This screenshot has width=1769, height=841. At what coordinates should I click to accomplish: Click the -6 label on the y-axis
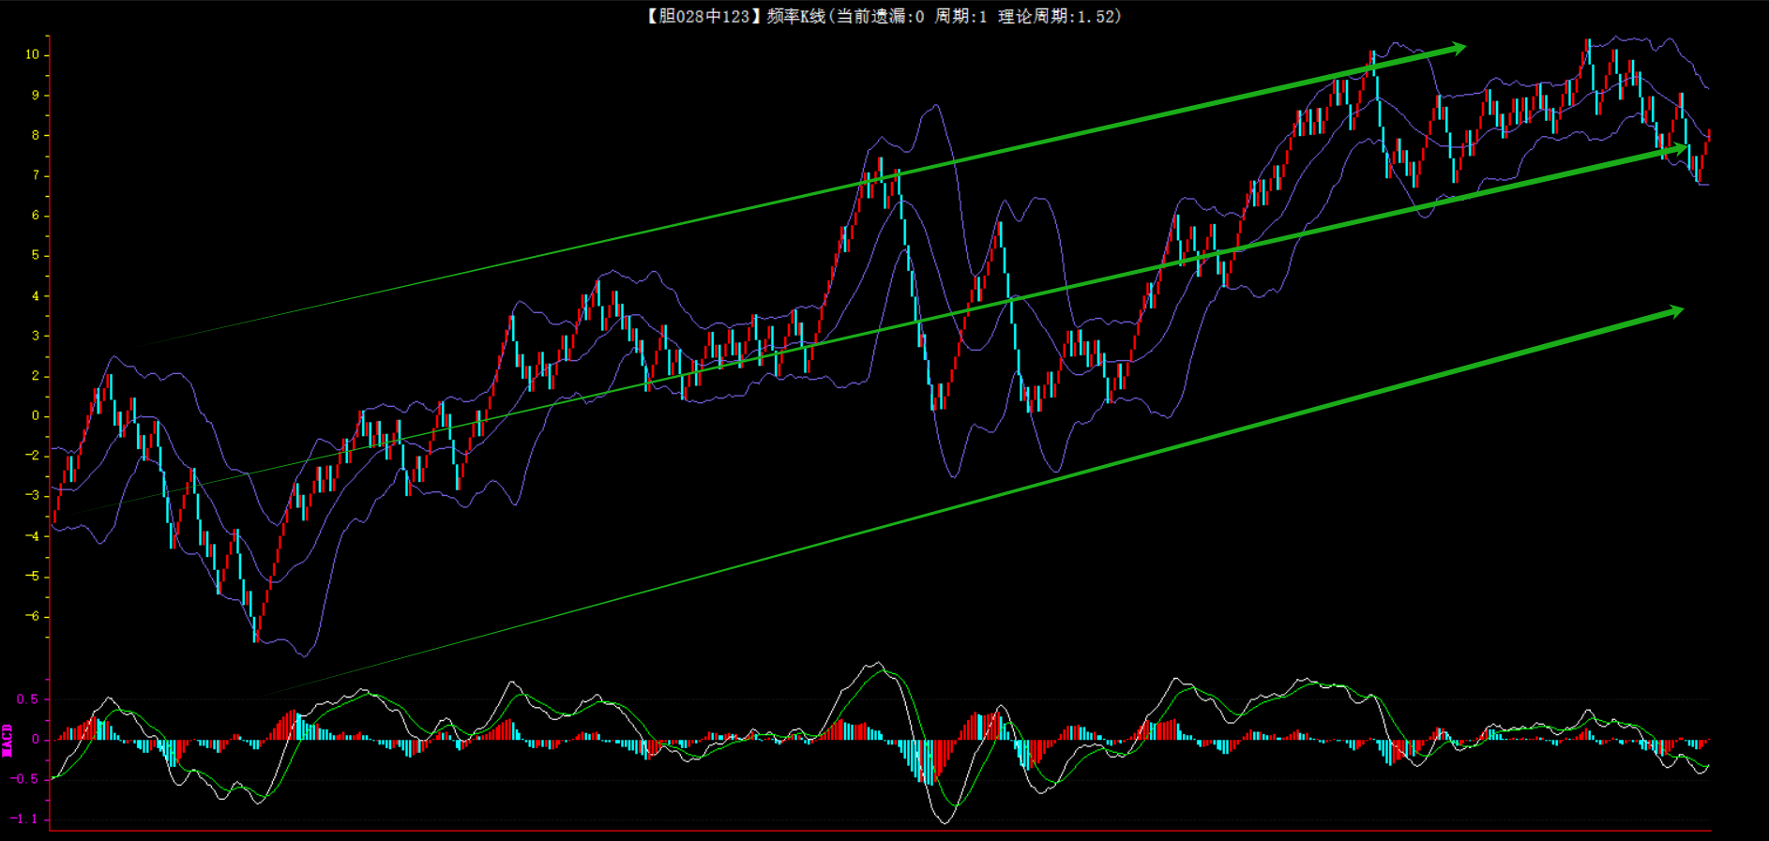(x=33, y=616)
